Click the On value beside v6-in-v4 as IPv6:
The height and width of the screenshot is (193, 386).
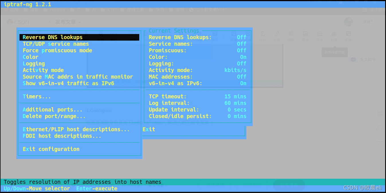coord(243,83)
